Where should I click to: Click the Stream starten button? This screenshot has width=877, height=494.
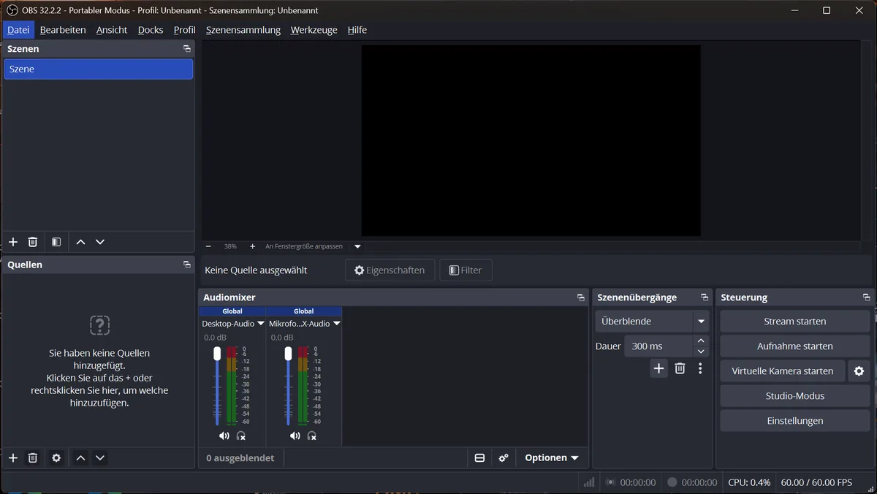(x=795, y=322)
